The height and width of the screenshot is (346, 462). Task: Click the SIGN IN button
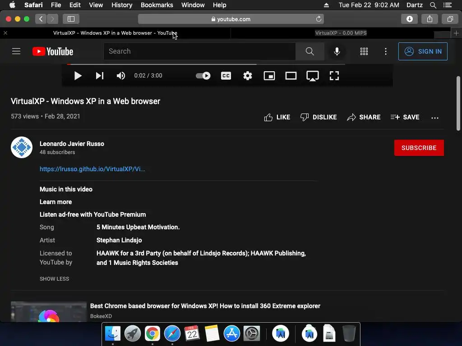(x=423, y=51)
